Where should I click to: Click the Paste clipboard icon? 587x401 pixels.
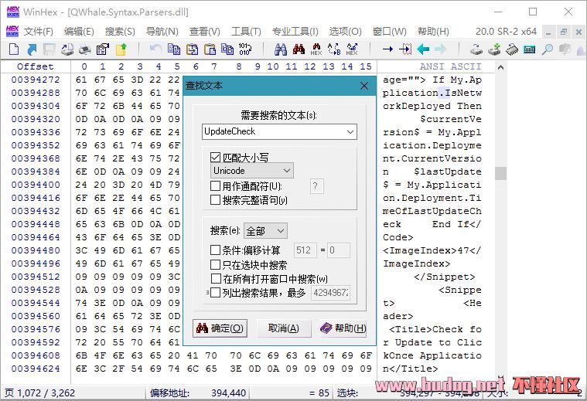pos(210,49)
